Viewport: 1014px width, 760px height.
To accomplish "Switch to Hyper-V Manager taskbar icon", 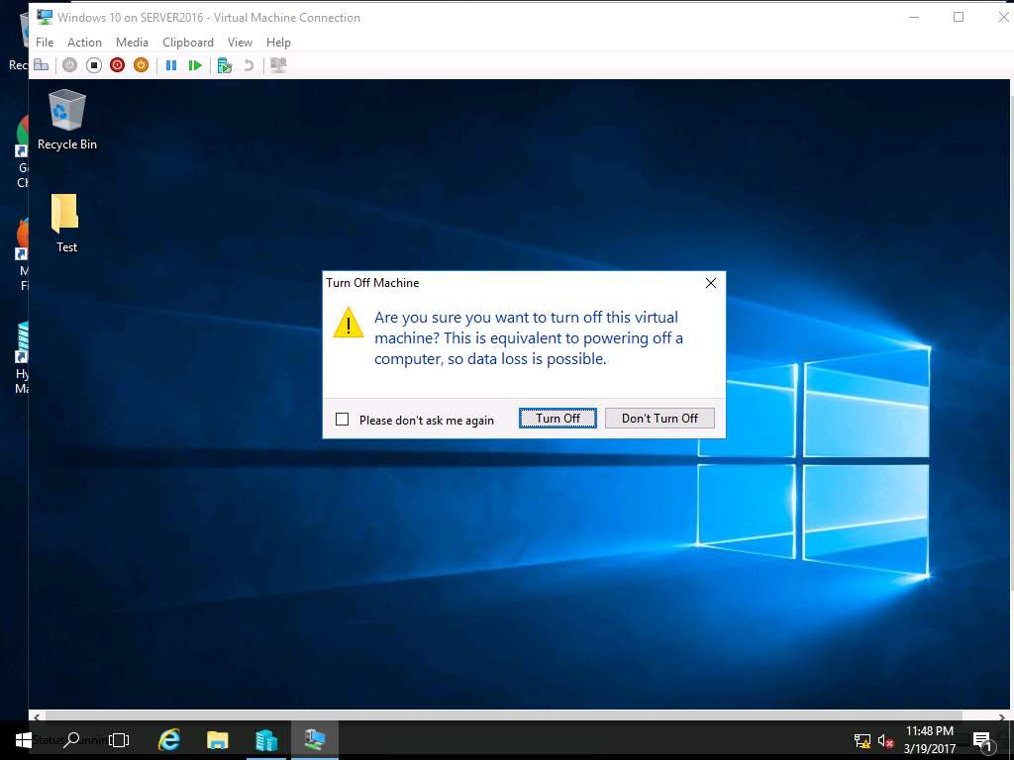I will click(265, 740).
